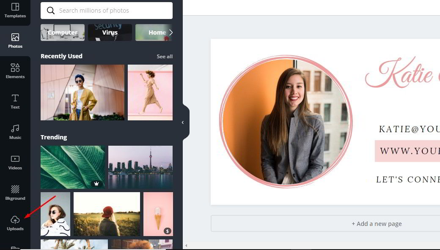Select the red cap field photo
The width and height of the screenshot is (440, 250).
click(x=107, y=214)
